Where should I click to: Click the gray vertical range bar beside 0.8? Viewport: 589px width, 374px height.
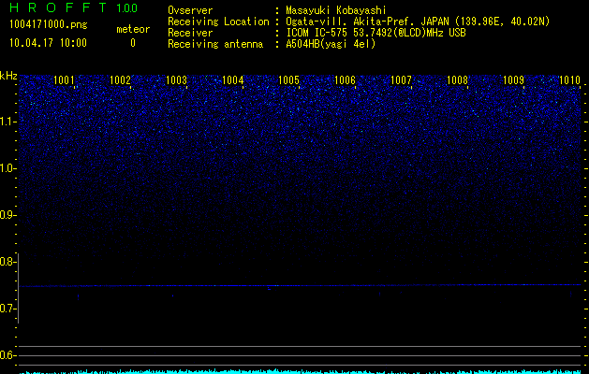[x=19, y=288]
